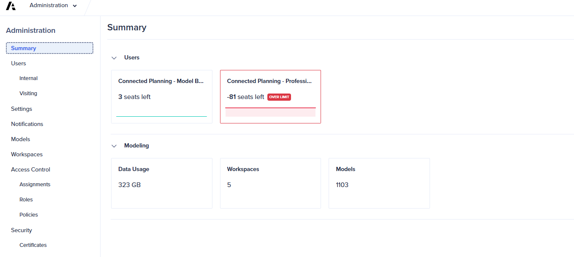Open the Workspaces count card
Viewport: 574px width, 257px height.
tap(270, 183)
